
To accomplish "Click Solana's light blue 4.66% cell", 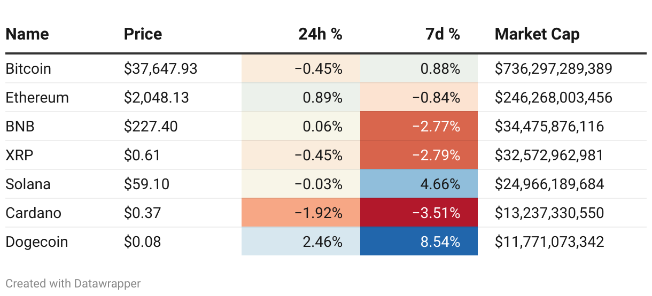I will [x=419, y=184].
